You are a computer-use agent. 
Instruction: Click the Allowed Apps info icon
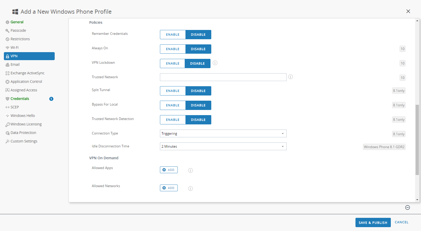pos(190,170)
